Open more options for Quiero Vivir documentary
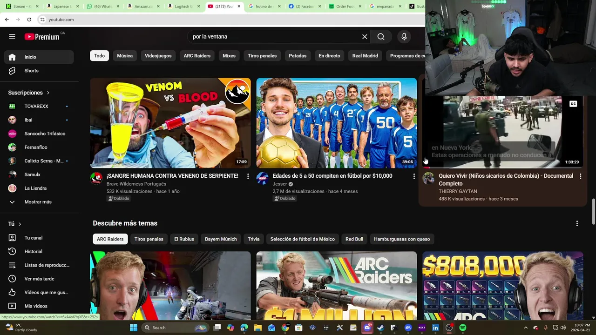This screenshot has width=596, height=335. click(580, 176)
